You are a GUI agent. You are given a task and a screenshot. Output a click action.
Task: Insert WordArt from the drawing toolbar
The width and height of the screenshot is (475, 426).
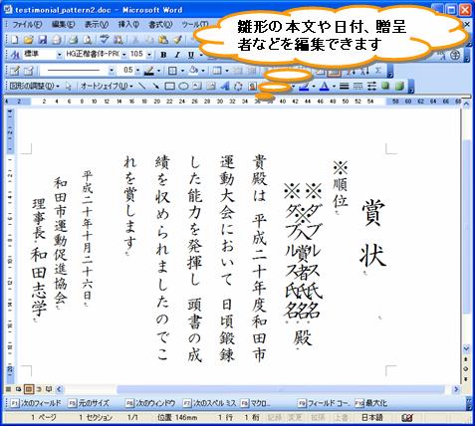pos(225,87)
